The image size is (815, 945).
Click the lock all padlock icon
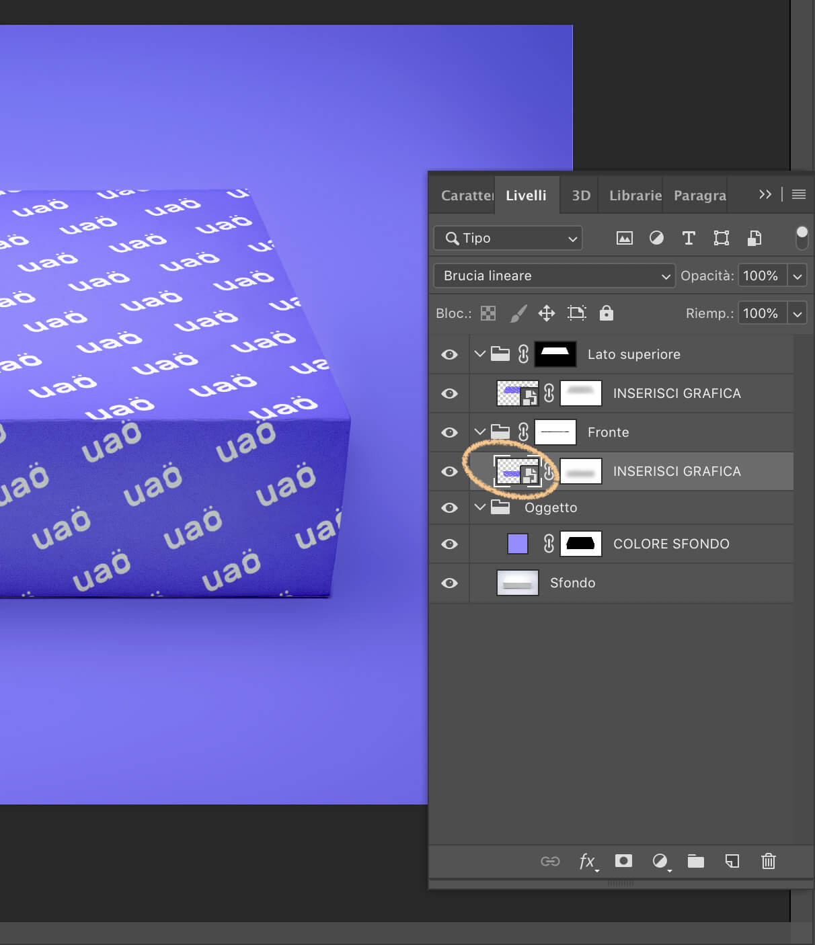(606, 313)
